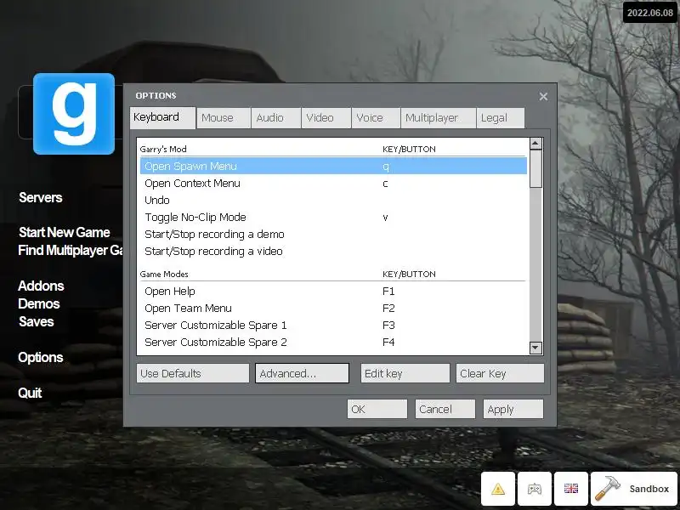
Task: Click Start New Game in main menu
Action: (x=65, y=232)
